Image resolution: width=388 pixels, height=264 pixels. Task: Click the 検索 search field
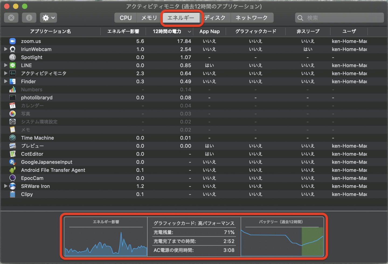click(342, 18)
